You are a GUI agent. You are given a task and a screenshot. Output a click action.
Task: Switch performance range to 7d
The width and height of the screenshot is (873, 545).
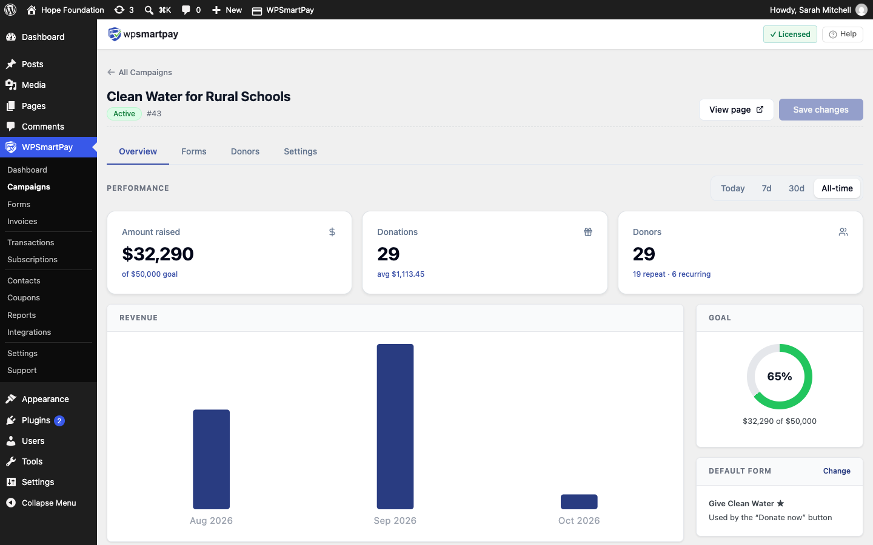click(766, 188)
